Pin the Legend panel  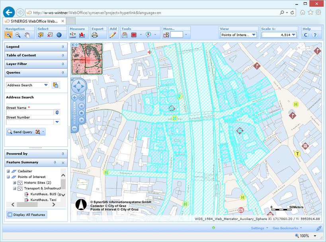click(x=64, y=47)
